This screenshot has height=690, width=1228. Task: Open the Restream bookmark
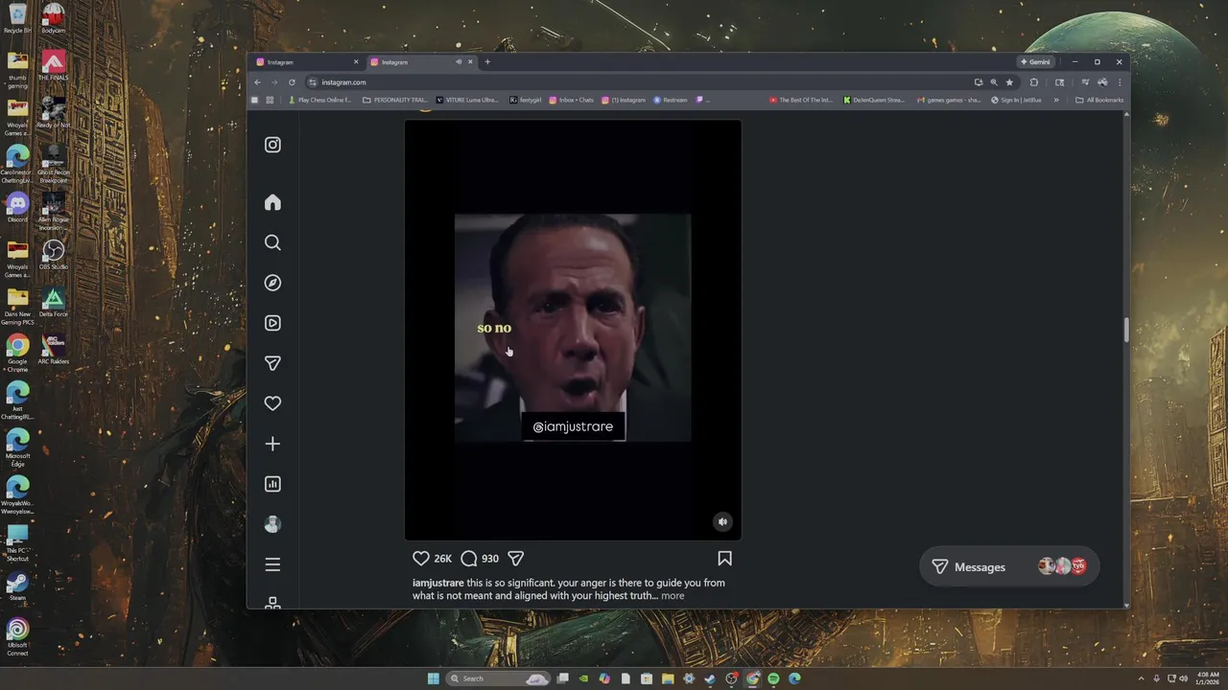(x=671, y=100)
